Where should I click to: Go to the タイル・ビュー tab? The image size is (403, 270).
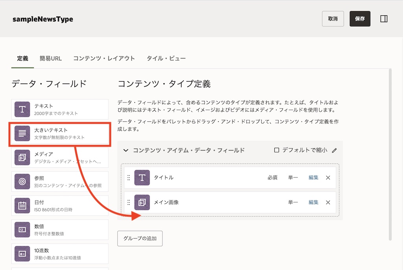166,58
